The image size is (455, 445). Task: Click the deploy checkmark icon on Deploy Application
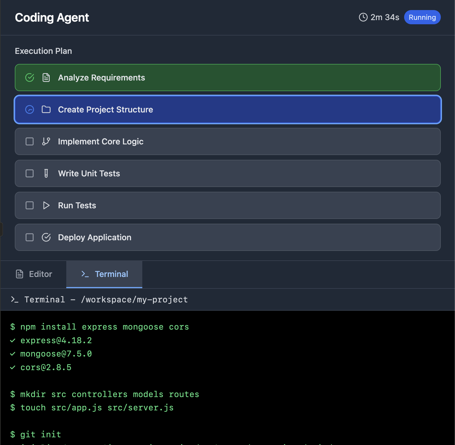pos(46,237)
